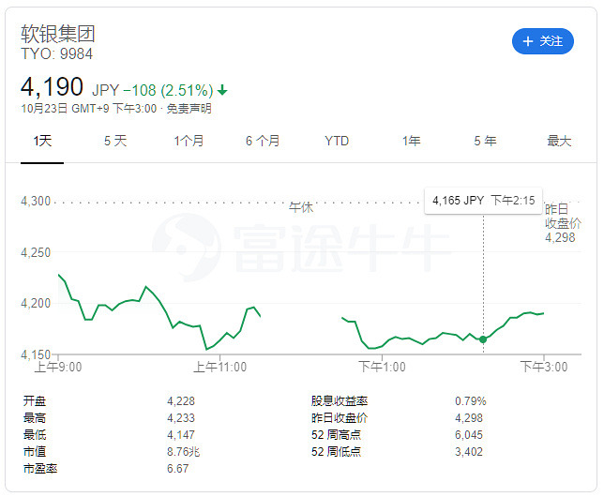Open the 免责声明 disclaimer link
The height and width of the screenshot is (497, 604).
coord(189,109)
